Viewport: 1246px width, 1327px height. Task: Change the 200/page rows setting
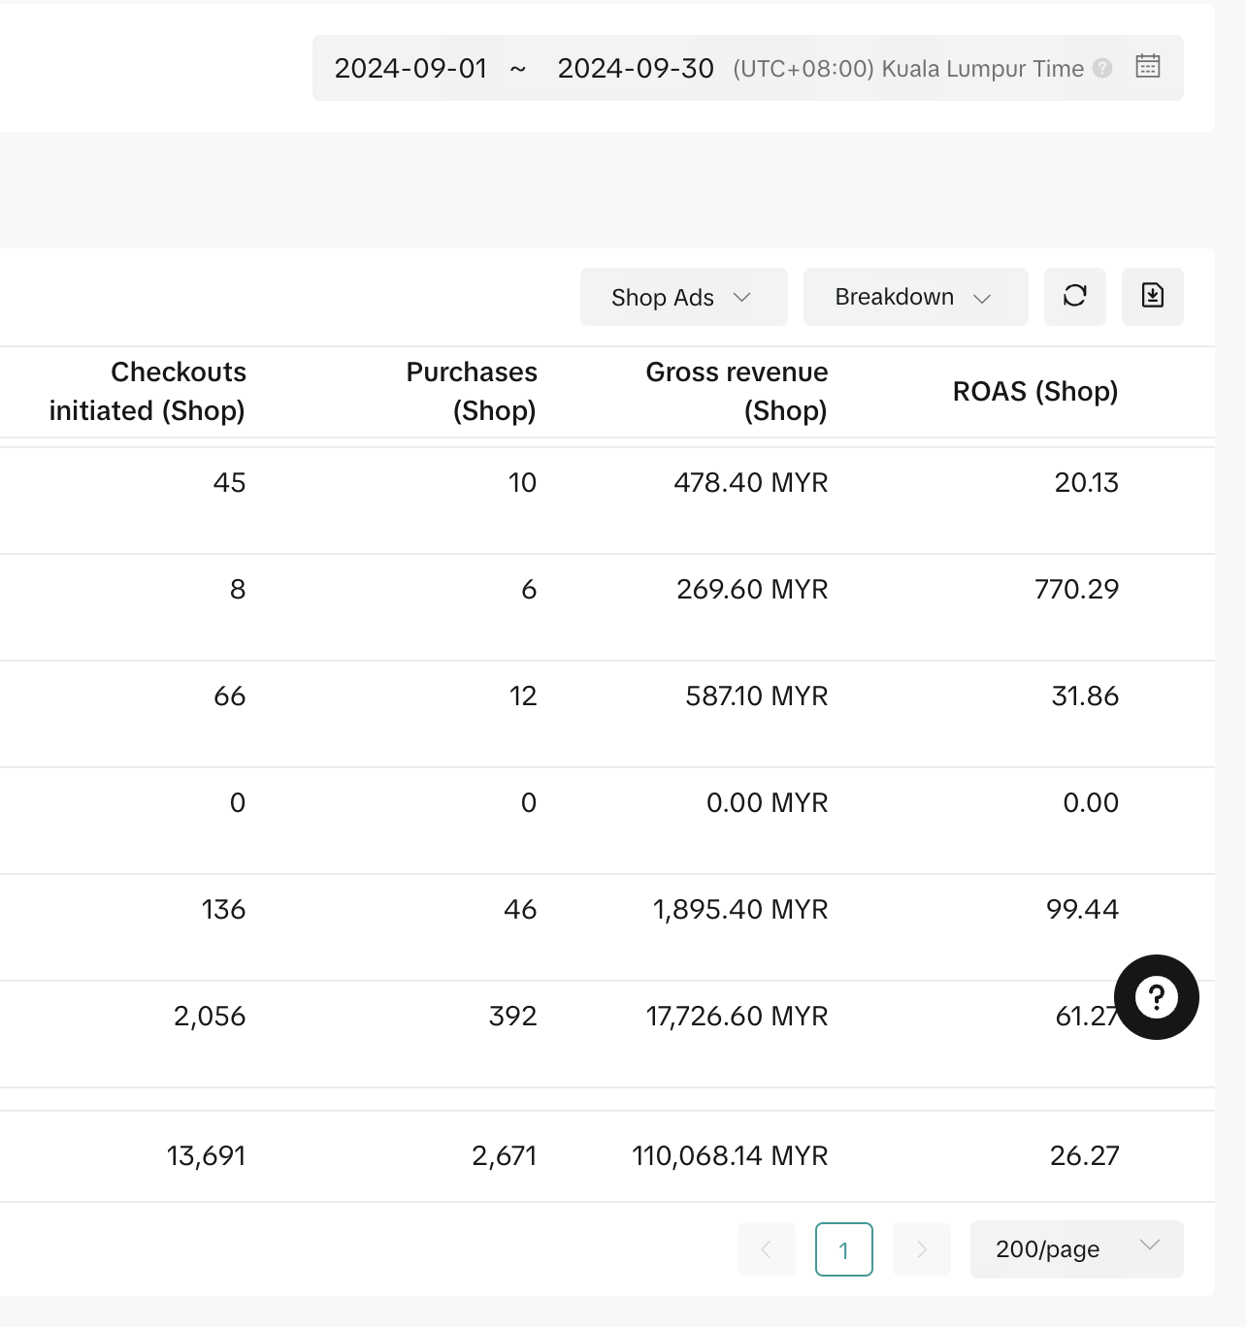pyautogui.click(x=1075, y=1249)
